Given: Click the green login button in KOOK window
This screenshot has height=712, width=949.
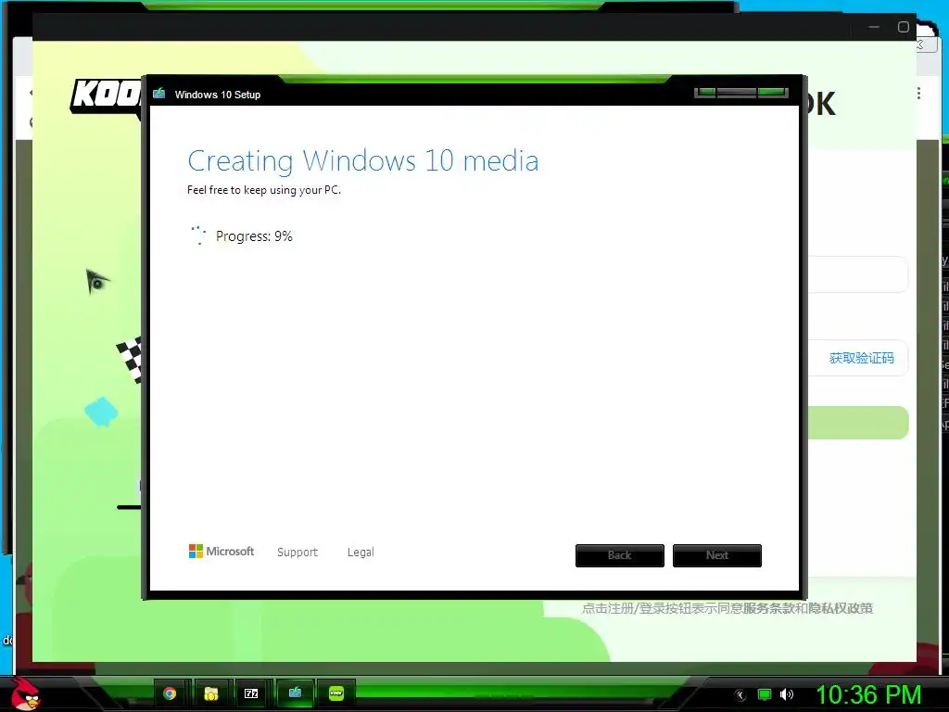Looking at the screenshot, I should click(858, 423).
